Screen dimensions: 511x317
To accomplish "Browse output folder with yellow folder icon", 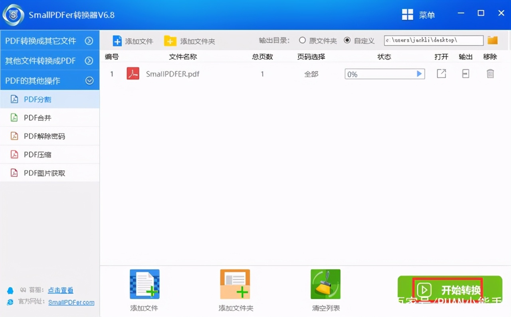I will click(x=493, y=40).
